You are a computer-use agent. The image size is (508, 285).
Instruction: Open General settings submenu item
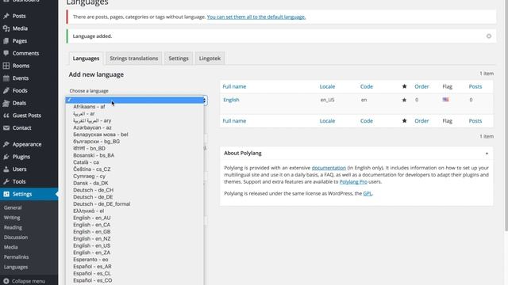pyautogui.click(x=13, y=207)
